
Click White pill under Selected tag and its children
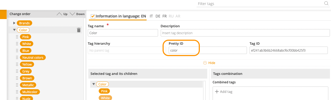[x=105, y=98]
